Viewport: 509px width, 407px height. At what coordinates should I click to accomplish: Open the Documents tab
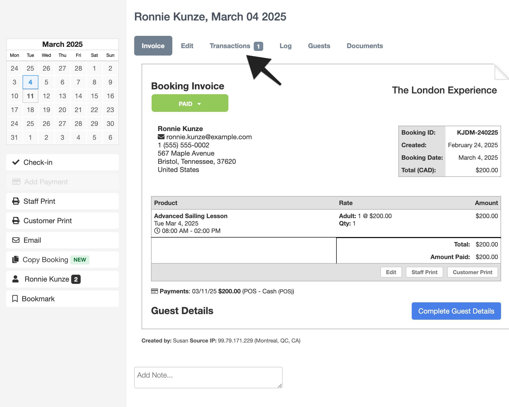pos(365,46)
